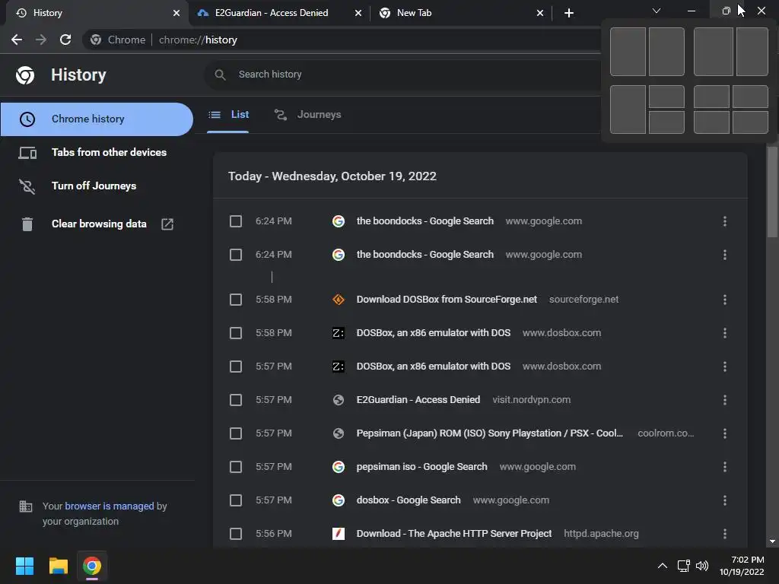Image resolution: width=779 pixels, height=584 pixels.
Task: Open a new tab with plus button
Action: (569, 13)
